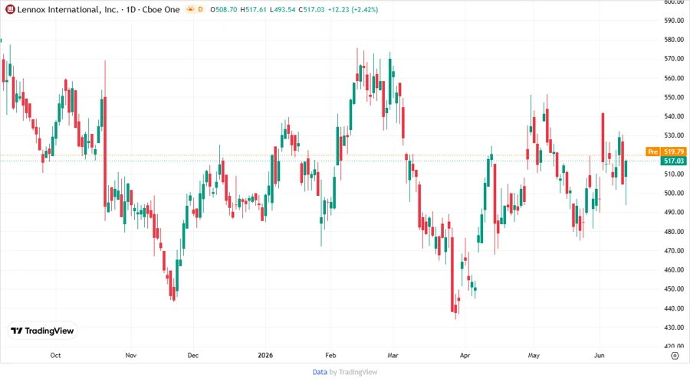
Task: Open chart settings gear icon
Action: pos(675,356)
